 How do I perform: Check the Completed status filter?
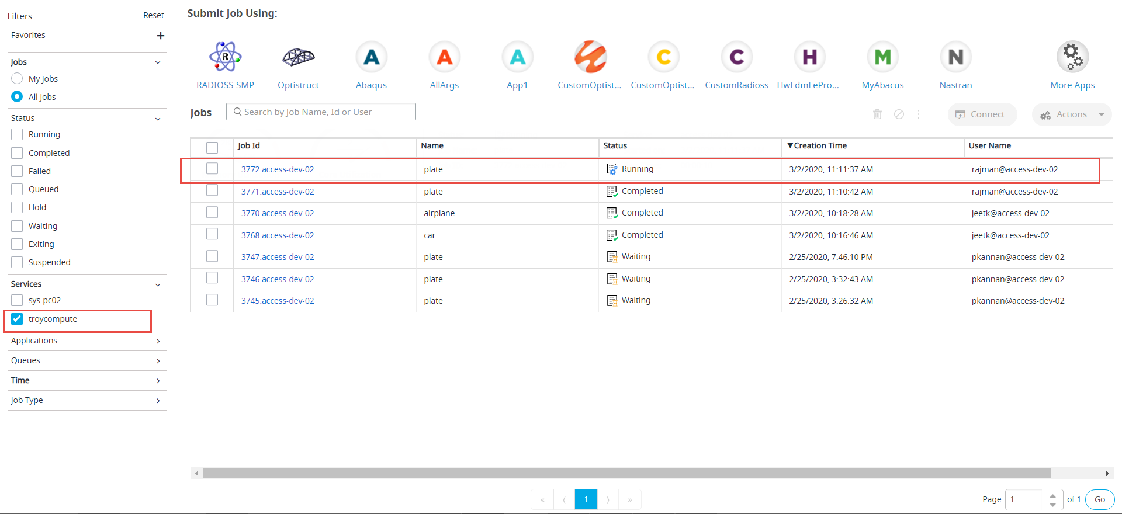point(17,153)
